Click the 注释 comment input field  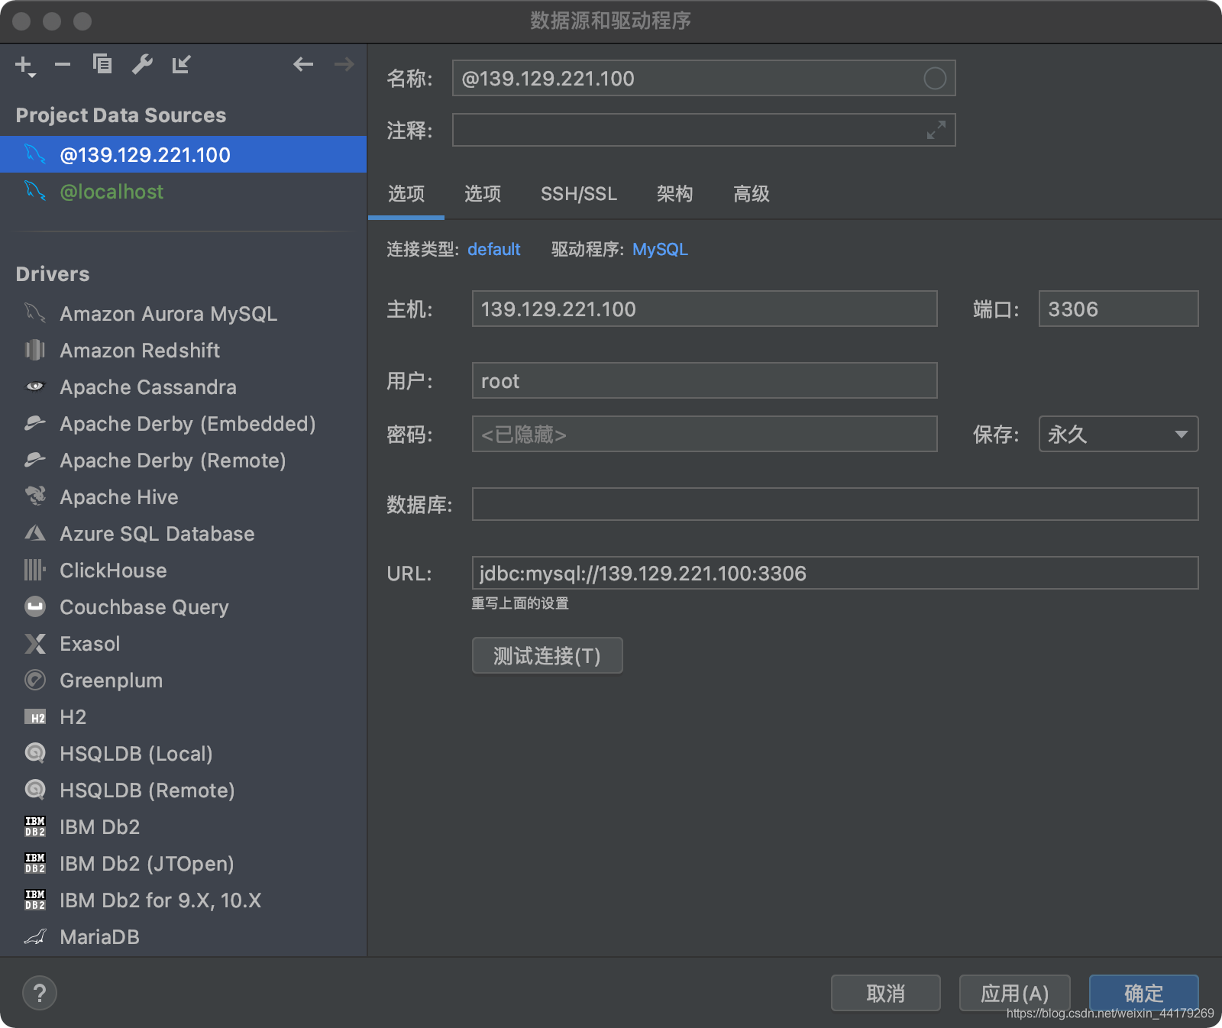pyautogui.click(x=703, y=130)
